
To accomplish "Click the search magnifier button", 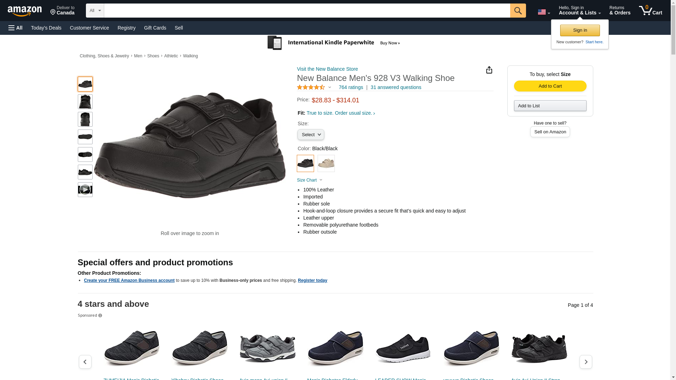I will click(518, 11).
